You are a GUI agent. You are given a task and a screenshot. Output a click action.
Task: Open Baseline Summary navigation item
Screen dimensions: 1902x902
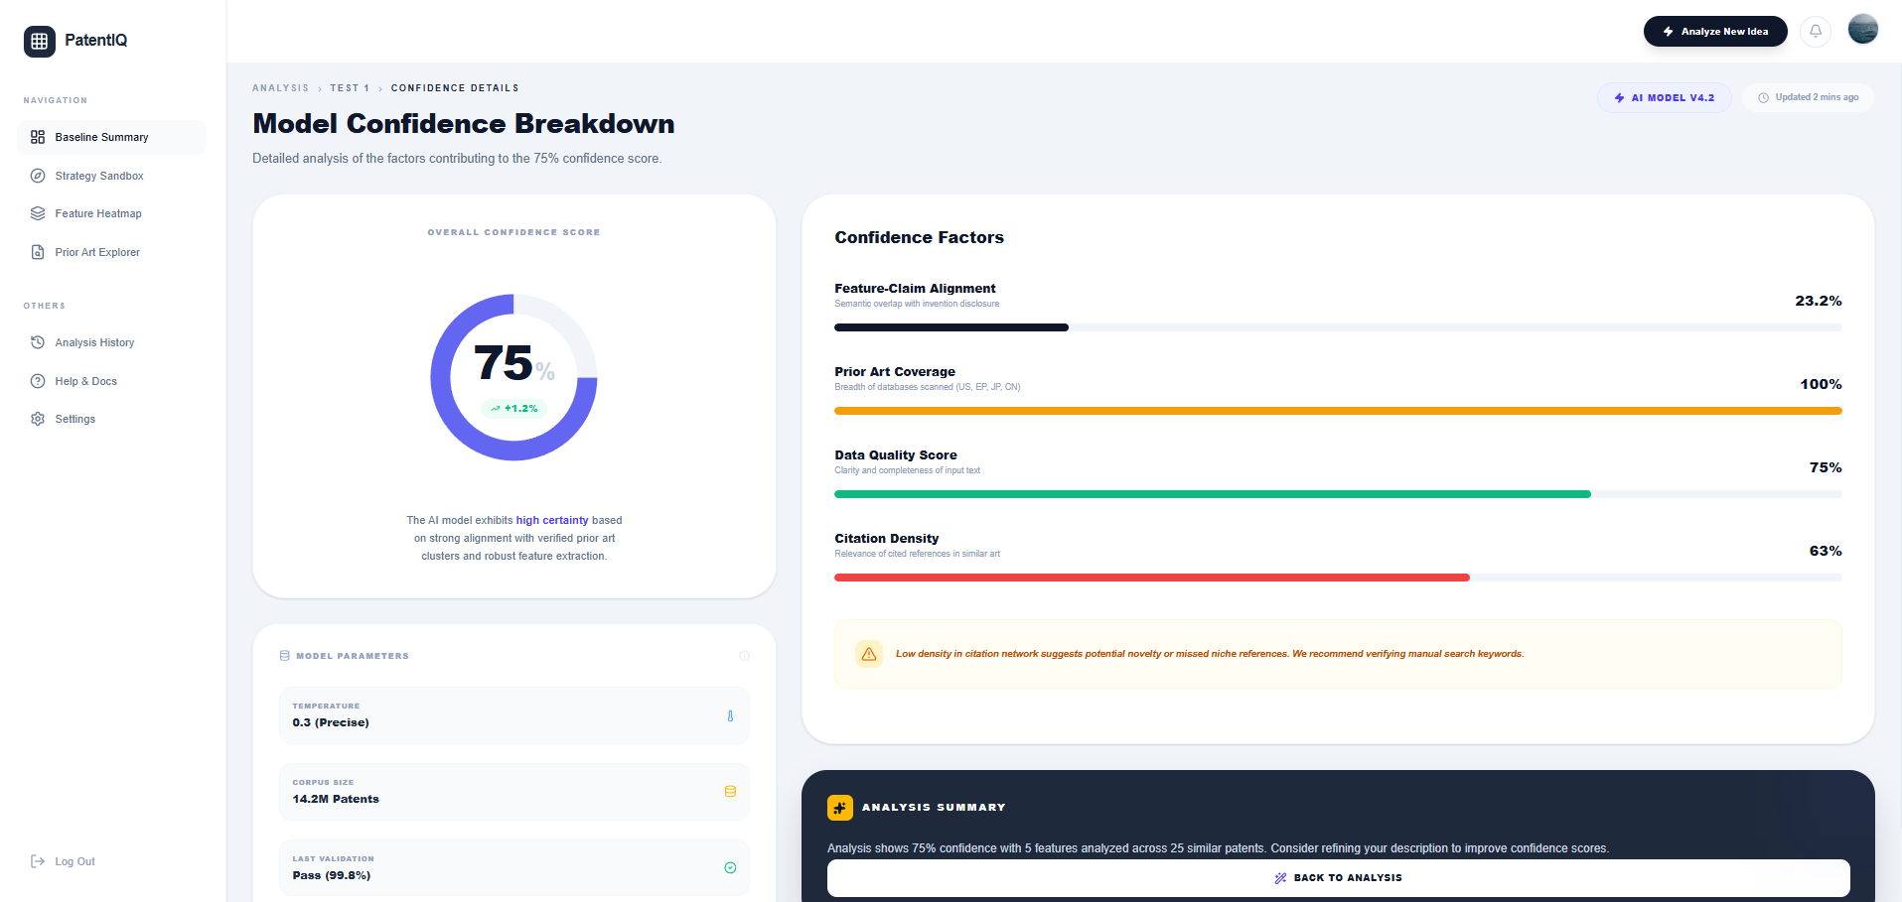coord(111,137)
